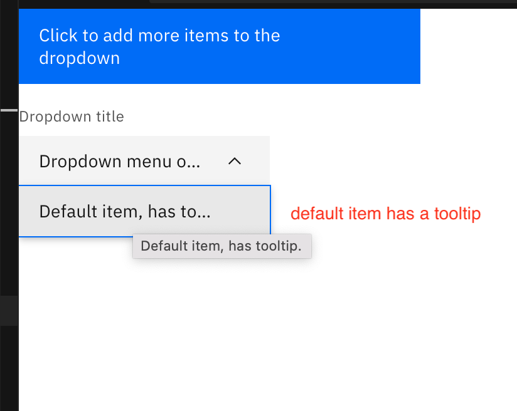Click the dark sidebar panel on the left
The image size is (517, 411).
tap(9, 188)
